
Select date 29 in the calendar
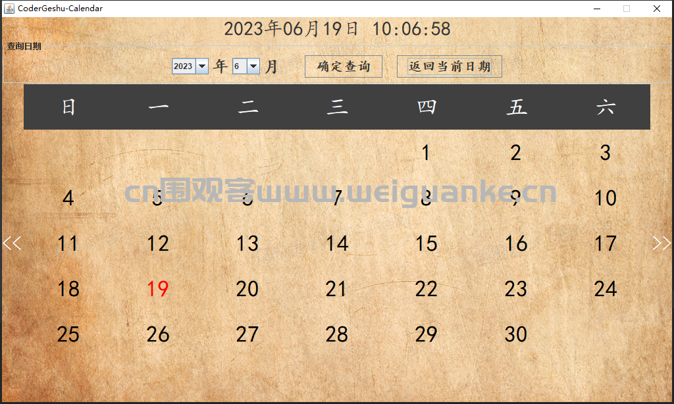[426, 334]
